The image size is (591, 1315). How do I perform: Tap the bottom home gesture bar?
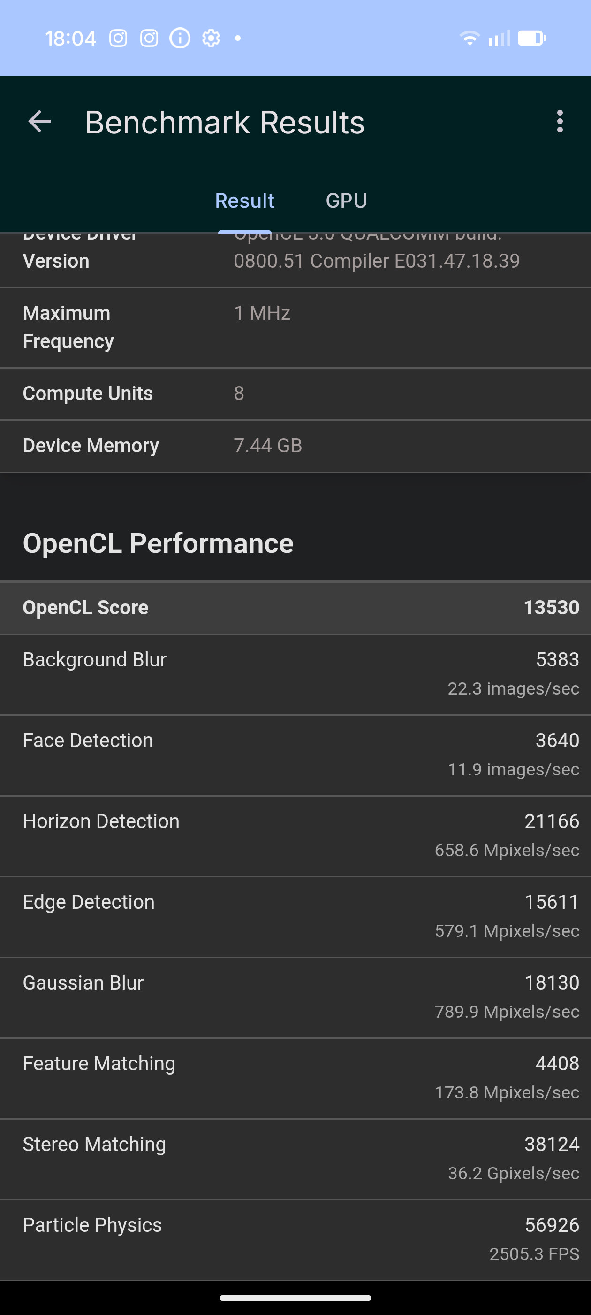pos(296,1298)
